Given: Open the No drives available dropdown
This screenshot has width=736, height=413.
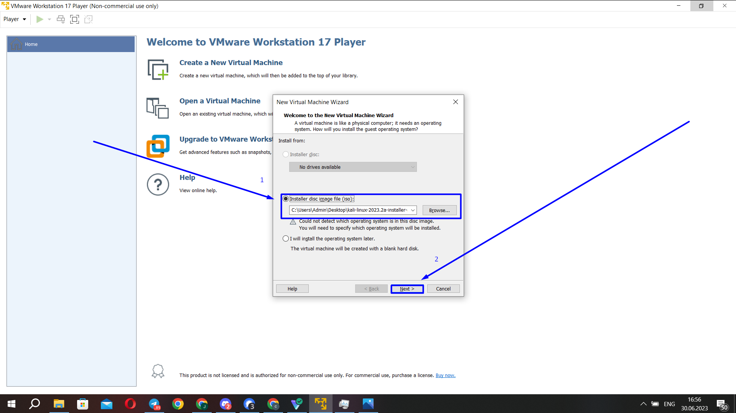Looking at the screenshot, I should (353, 167).
